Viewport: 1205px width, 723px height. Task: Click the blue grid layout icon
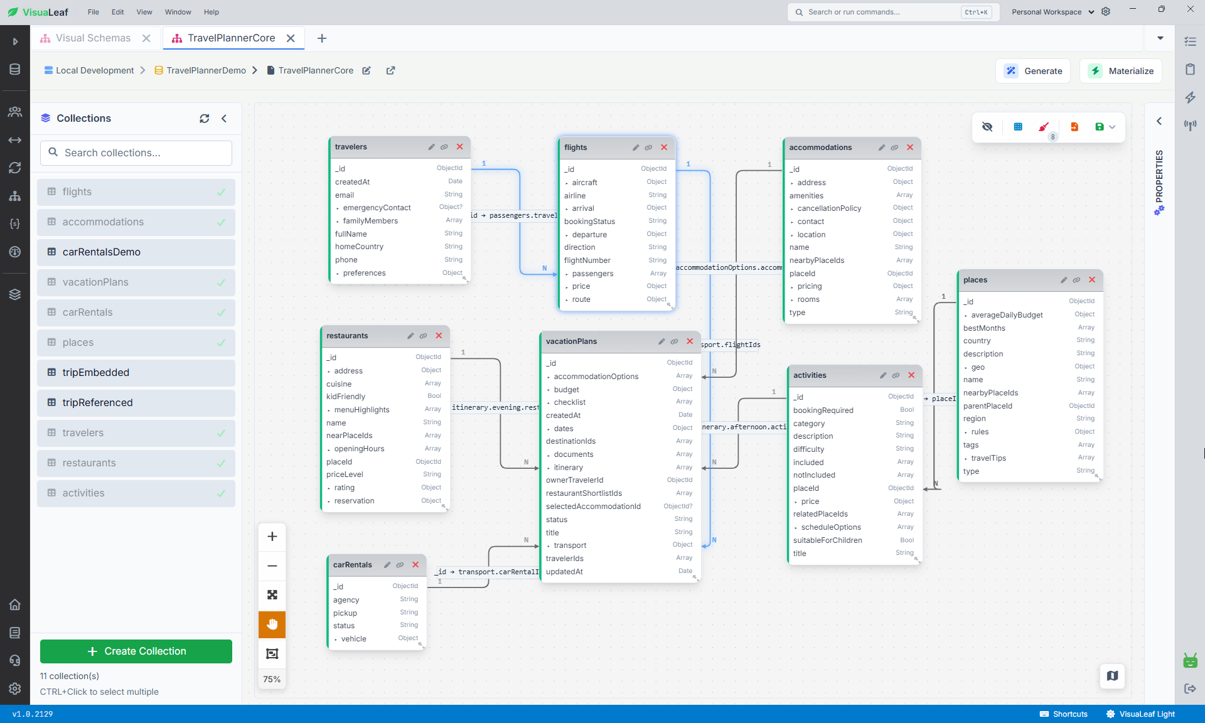point(1018,127)
